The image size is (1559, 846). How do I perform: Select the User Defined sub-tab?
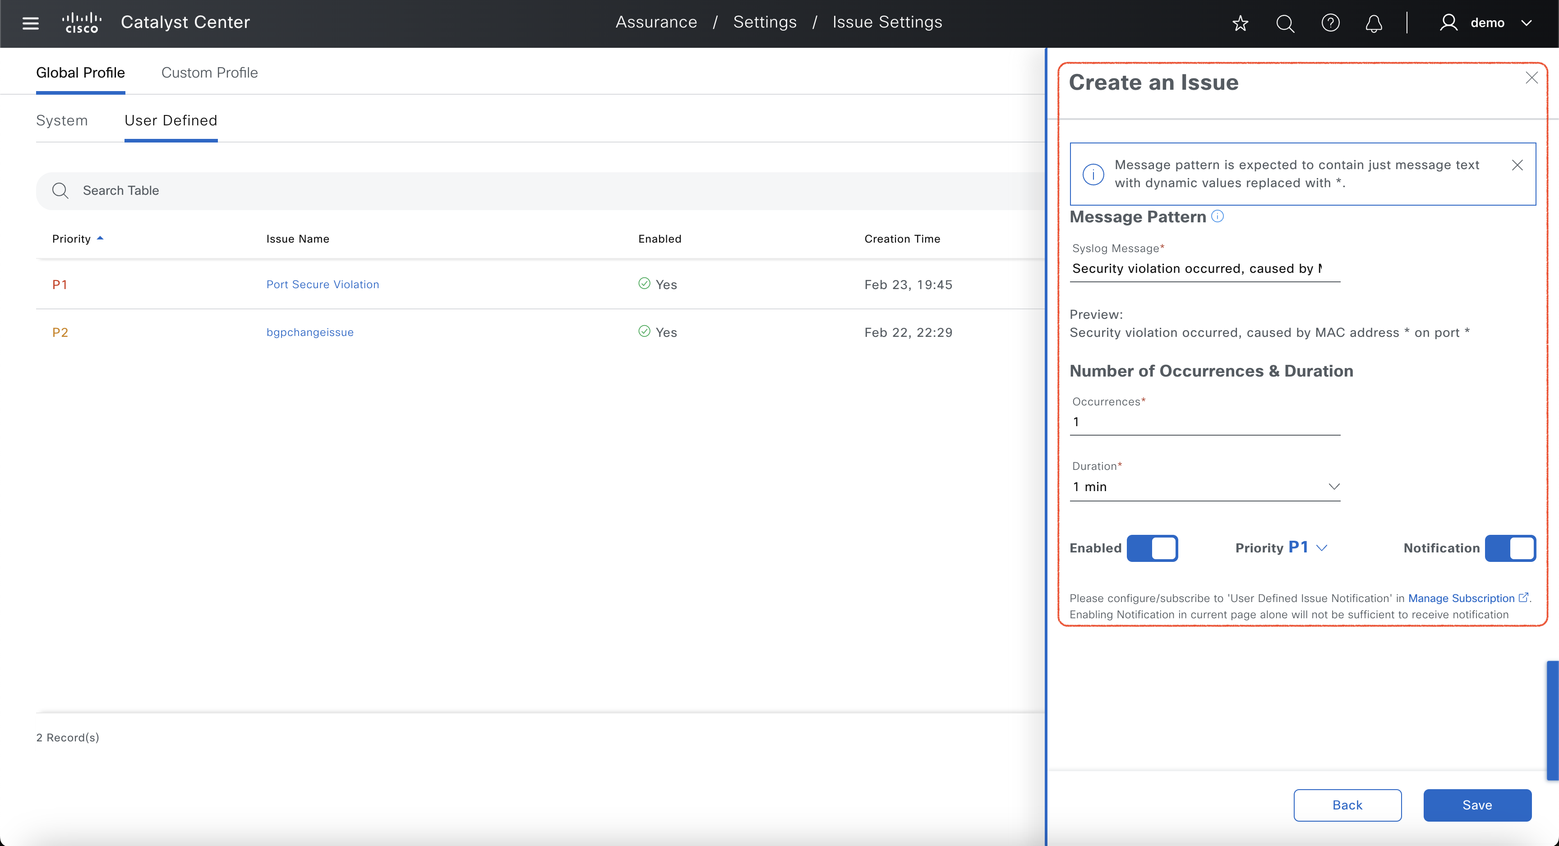click(x=171, y=120)
